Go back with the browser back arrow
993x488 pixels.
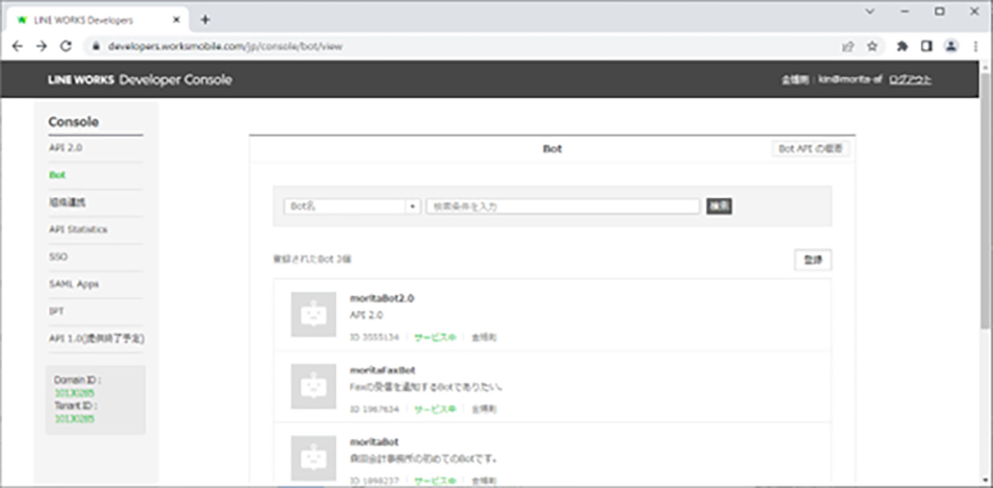(x=18, y=46)
